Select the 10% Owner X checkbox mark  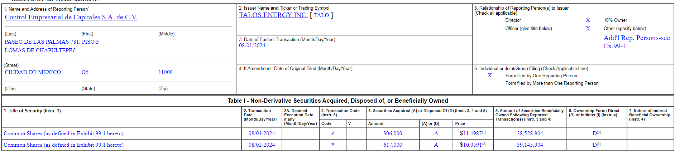coord(588,20)
